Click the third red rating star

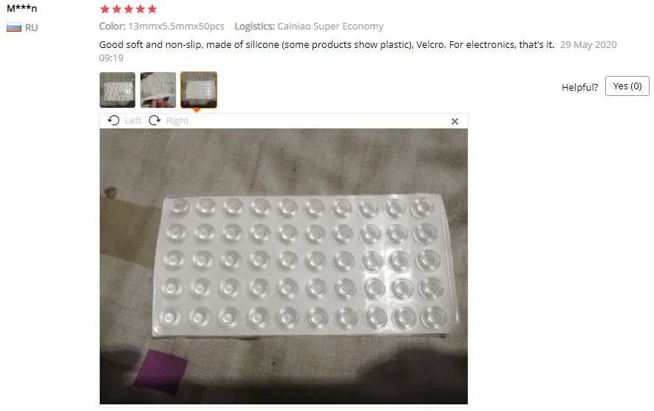(x=129, y=9)
